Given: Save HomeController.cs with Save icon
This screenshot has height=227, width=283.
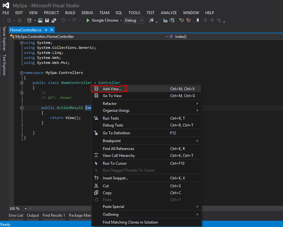Looking at the screenshot, I should (x=46, y=20).
